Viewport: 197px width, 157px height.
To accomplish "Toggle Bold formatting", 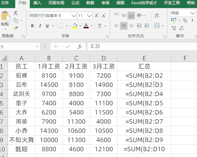I will 32,26.
